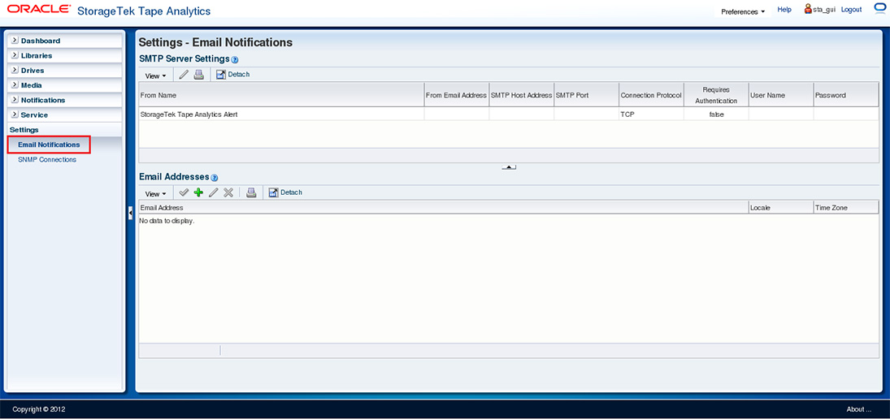890x419 pixels.
Task: Open View menu in Email Addresses toolbar
Action: pyautogui.click(x=155, y=193)
